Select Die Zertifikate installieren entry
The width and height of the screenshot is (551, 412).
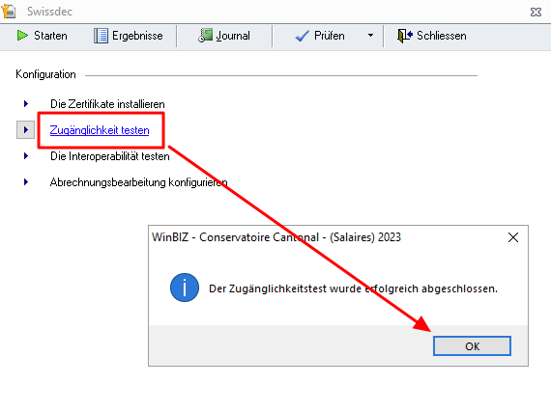click(107, 104)
